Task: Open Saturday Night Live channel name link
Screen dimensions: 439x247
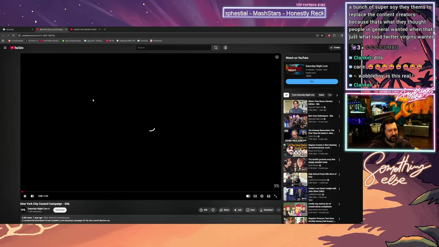Action: [38, 209]
